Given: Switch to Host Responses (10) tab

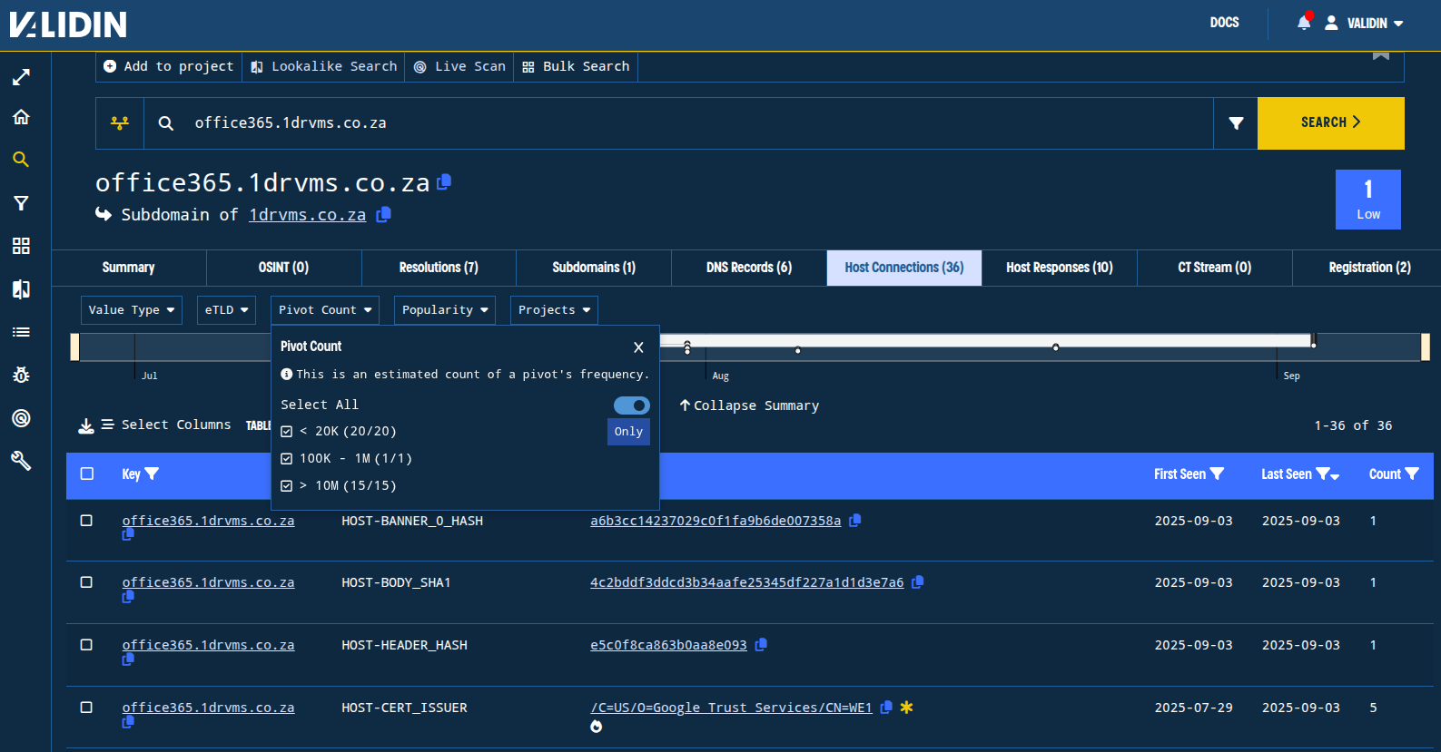Looking at the screenshot, I should tap(1060, 268).
